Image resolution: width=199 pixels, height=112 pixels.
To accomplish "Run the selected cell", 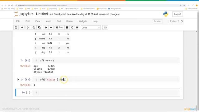I will tap(59, 28).
